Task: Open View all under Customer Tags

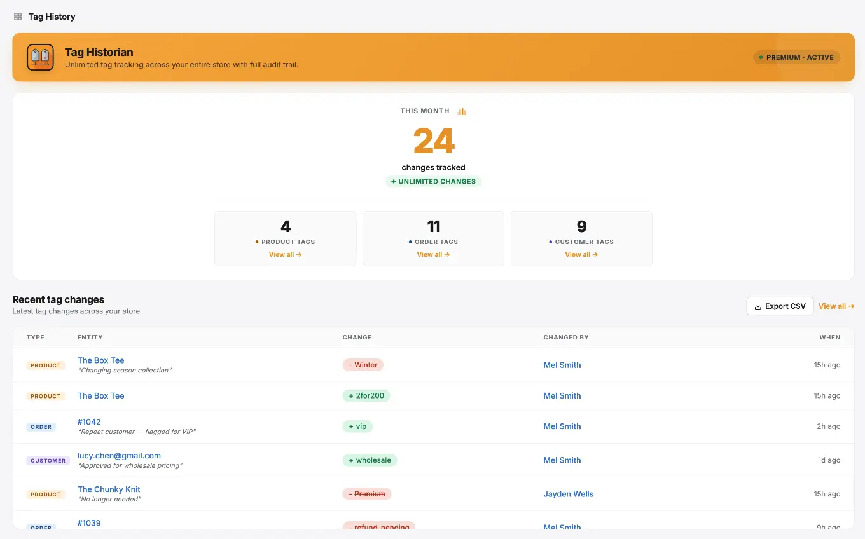Action: [x=582, y=254]
